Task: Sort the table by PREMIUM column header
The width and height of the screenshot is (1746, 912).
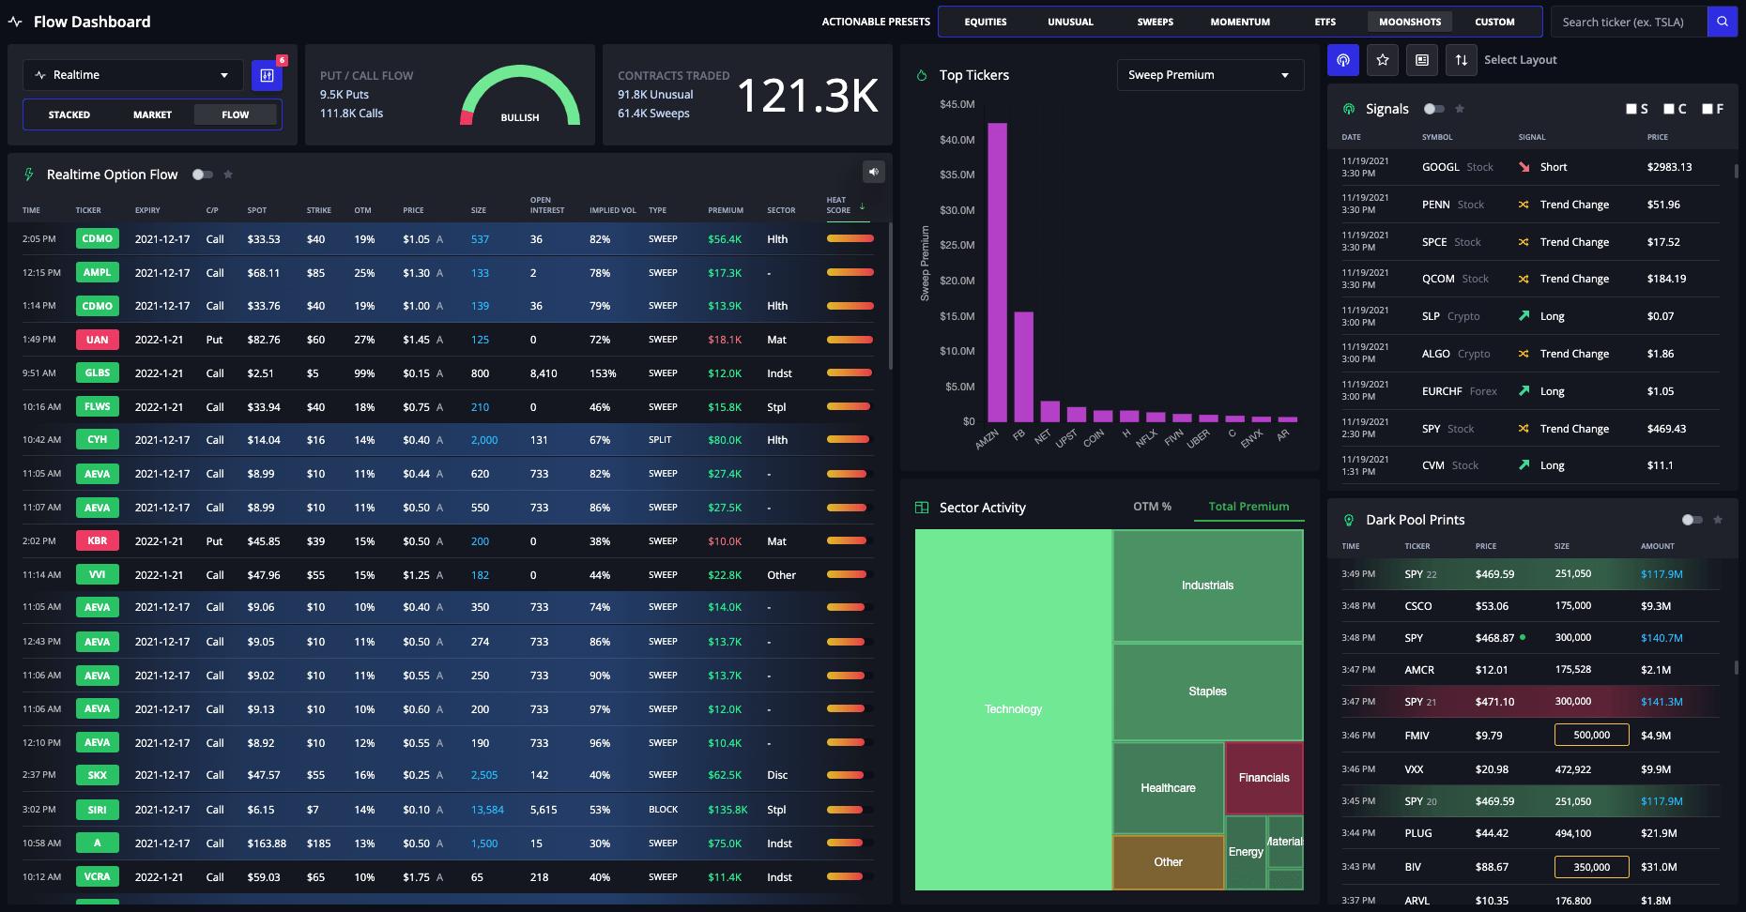Action: point(726,210)
